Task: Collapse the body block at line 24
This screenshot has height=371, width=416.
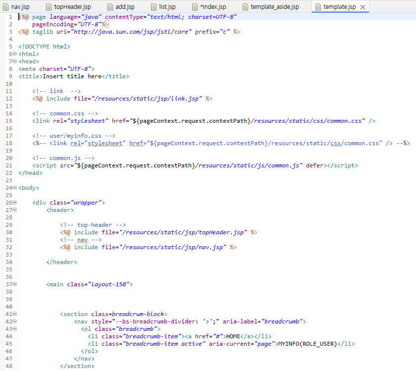Action: [x=15, y=188]
